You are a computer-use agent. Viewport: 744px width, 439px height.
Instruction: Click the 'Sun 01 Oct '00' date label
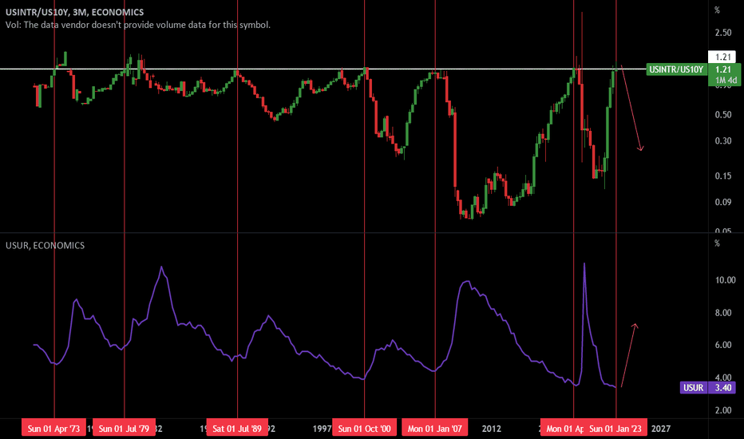pos(365,429)
